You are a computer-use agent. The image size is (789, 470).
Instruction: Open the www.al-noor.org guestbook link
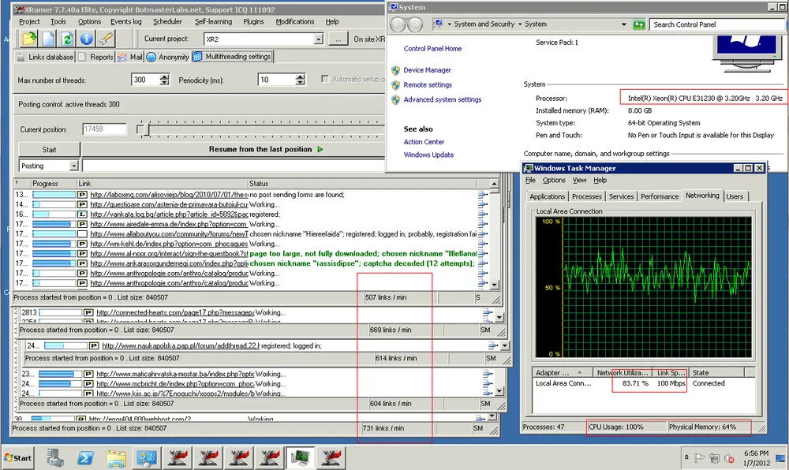169,253
